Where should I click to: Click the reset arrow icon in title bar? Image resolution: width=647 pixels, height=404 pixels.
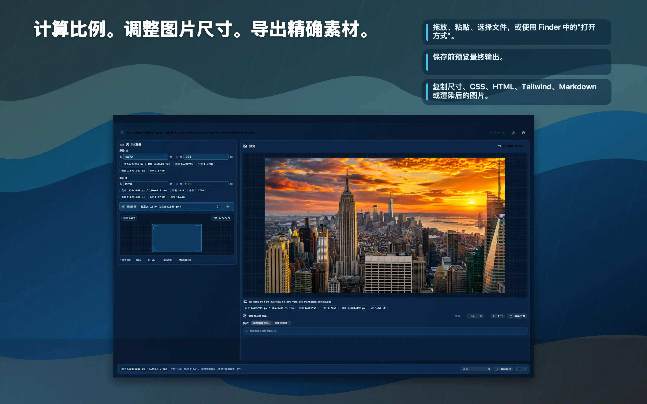tap(513, 133)
